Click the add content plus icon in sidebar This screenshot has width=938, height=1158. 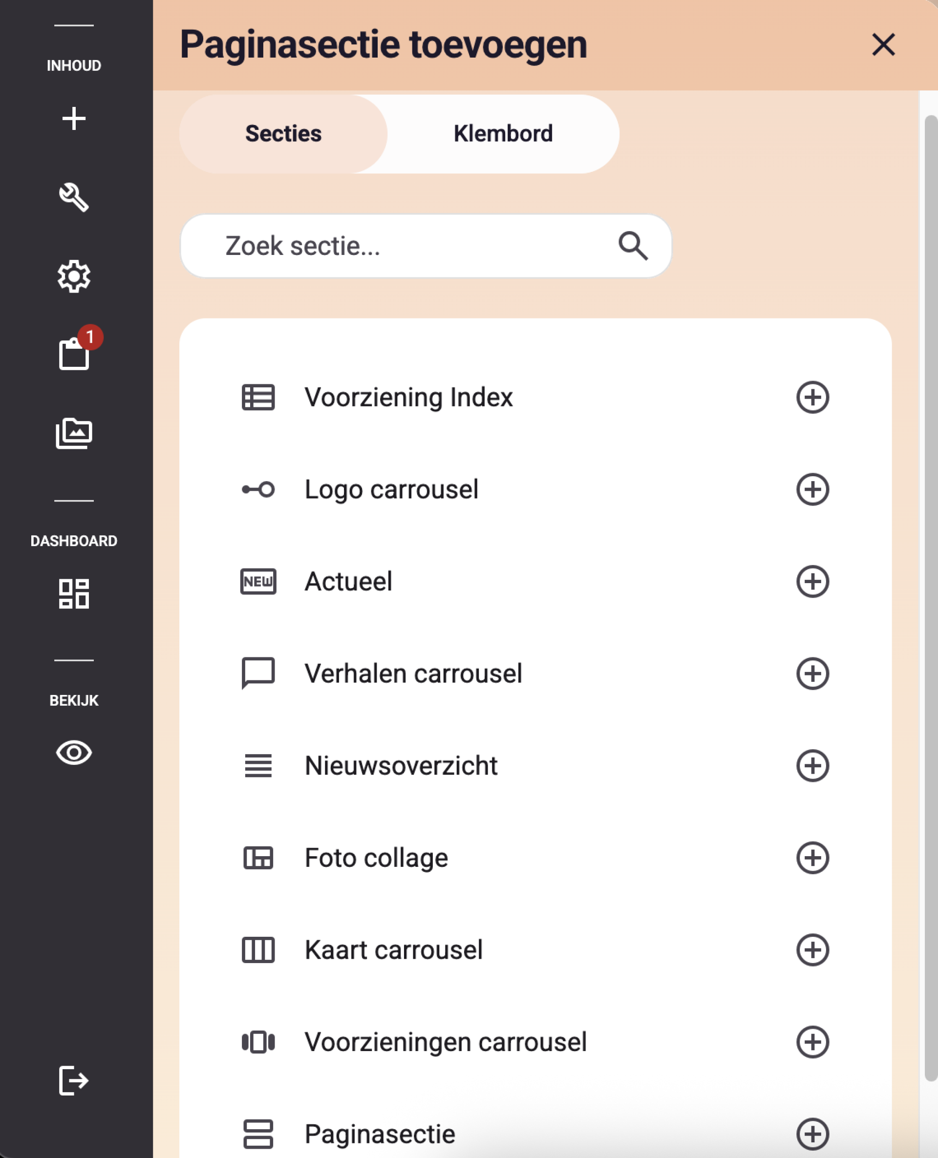(x=73, y=118)
